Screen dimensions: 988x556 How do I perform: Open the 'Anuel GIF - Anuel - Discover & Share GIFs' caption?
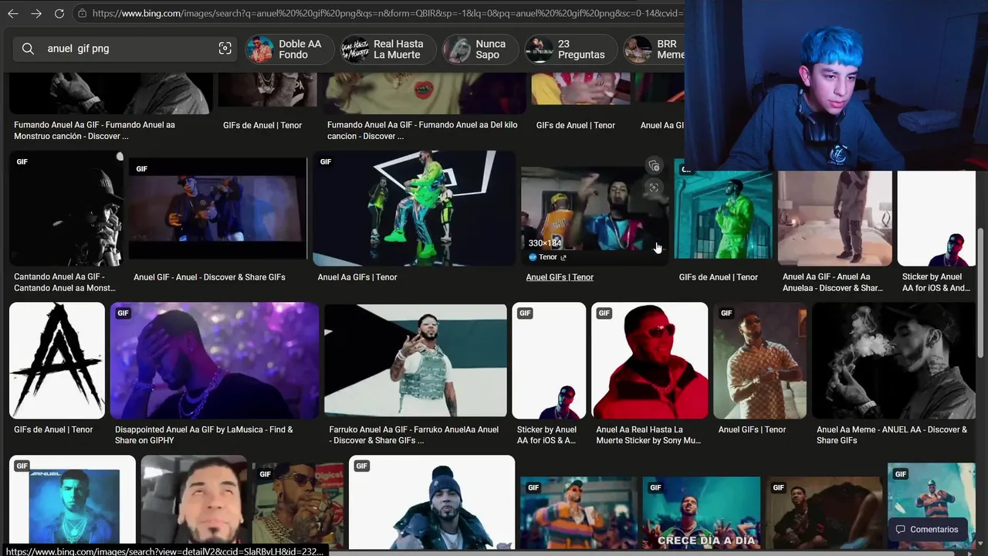[x=209, y=277]
